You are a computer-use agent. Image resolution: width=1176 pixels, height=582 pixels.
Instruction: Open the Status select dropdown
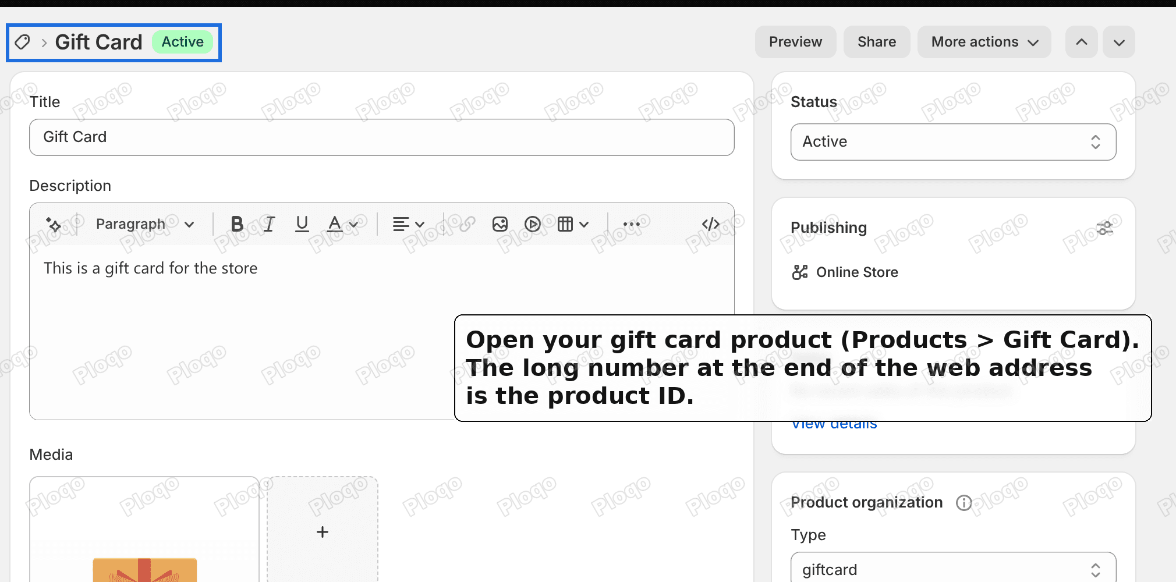(x=953, y=142)
